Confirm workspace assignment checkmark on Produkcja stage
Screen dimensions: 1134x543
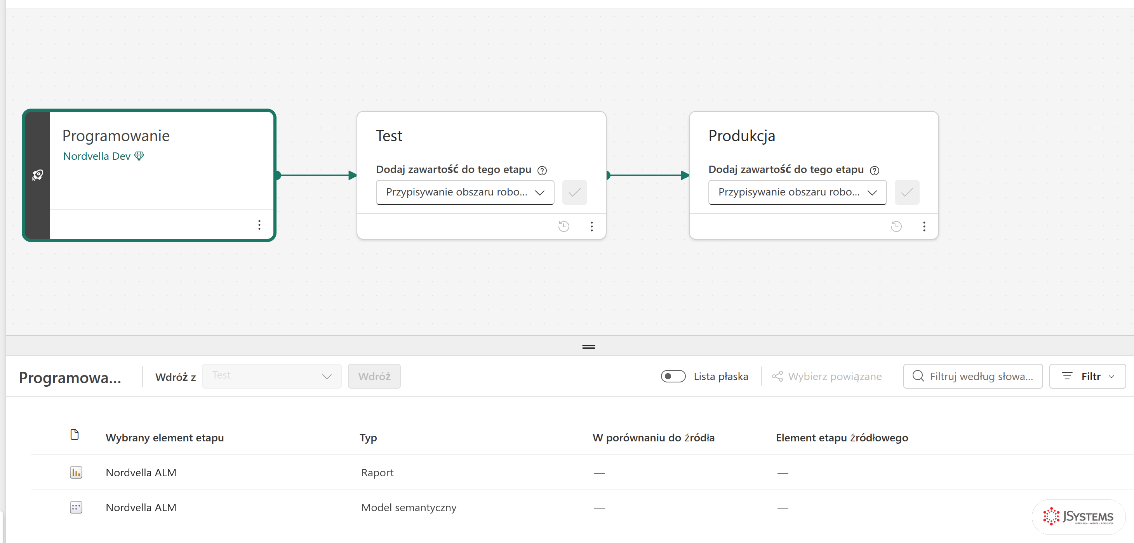(907, 192)
